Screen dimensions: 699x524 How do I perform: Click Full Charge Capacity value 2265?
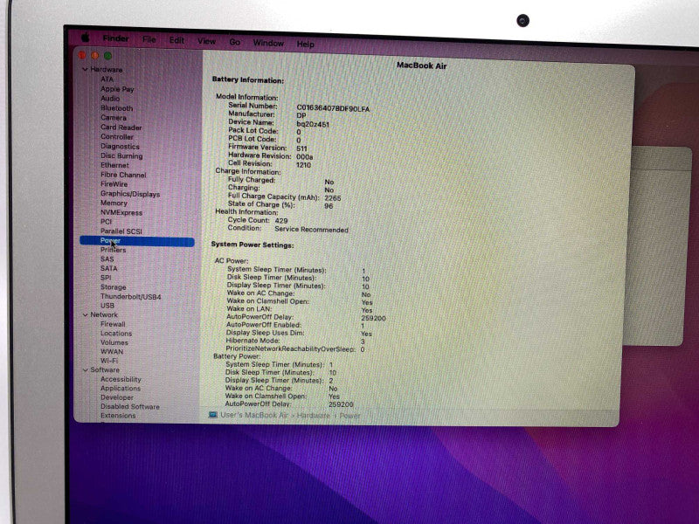(333, 198)
